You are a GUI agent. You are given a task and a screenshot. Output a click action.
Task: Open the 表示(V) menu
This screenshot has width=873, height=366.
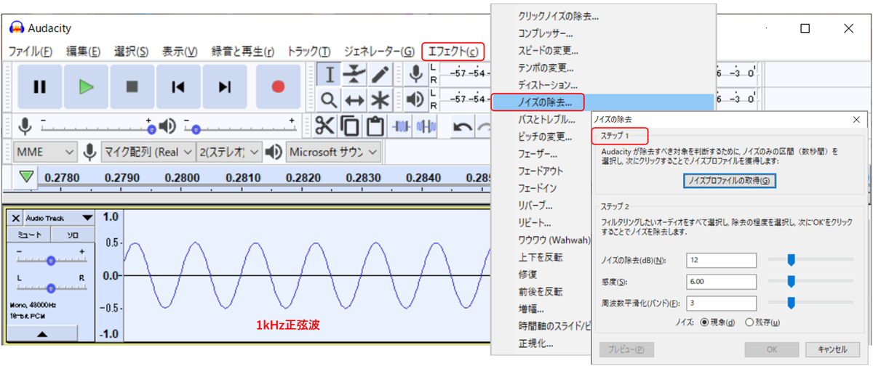point(179,52)
